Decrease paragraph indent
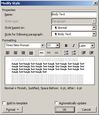99x115 pixels. tap(83, 53)
